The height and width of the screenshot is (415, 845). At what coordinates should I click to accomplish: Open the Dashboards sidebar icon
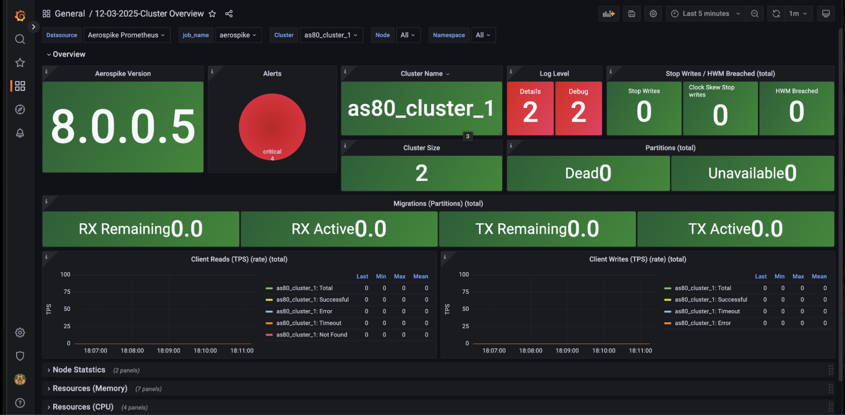(x=20, y=86)
